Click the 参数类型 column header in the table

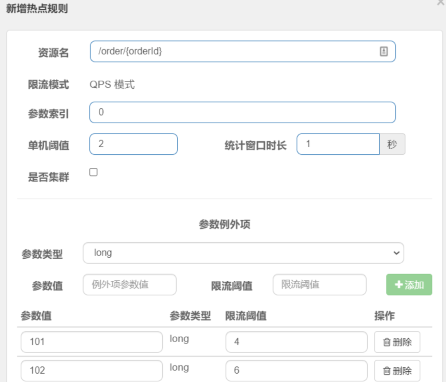pyautogui.click(x=190, y=316)
